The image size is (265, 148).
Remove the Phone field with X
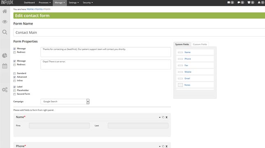[x=166, y=146]
